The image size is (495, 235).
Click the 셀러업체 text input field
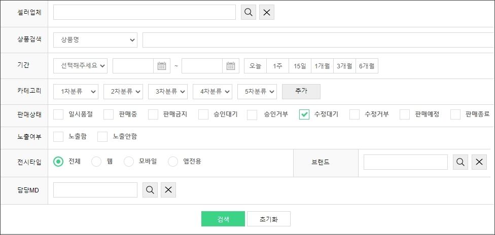pyautogui.click(x=144, y=13)
